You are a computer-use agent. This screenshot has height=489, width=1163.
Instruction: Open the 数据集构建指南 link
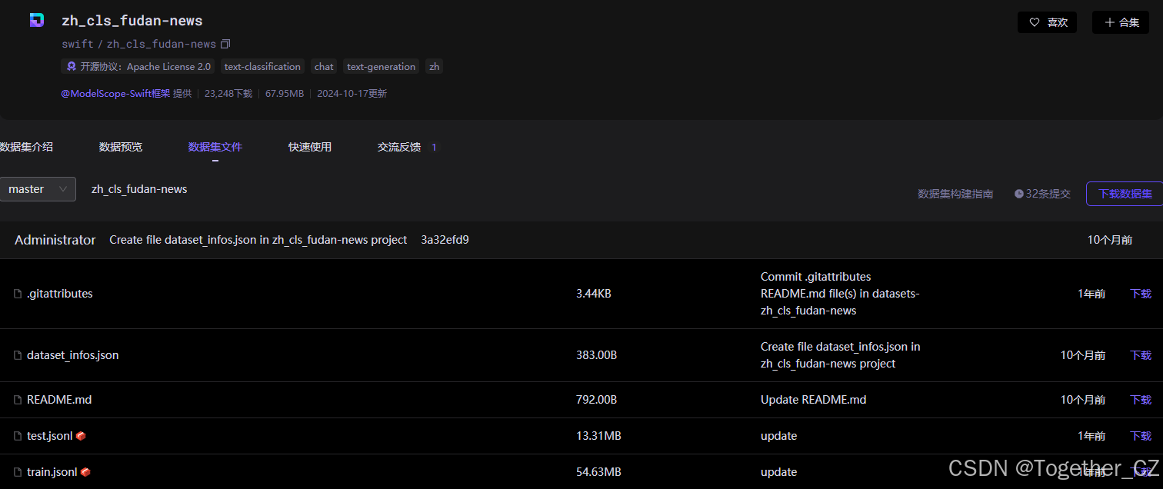[955, 194]
